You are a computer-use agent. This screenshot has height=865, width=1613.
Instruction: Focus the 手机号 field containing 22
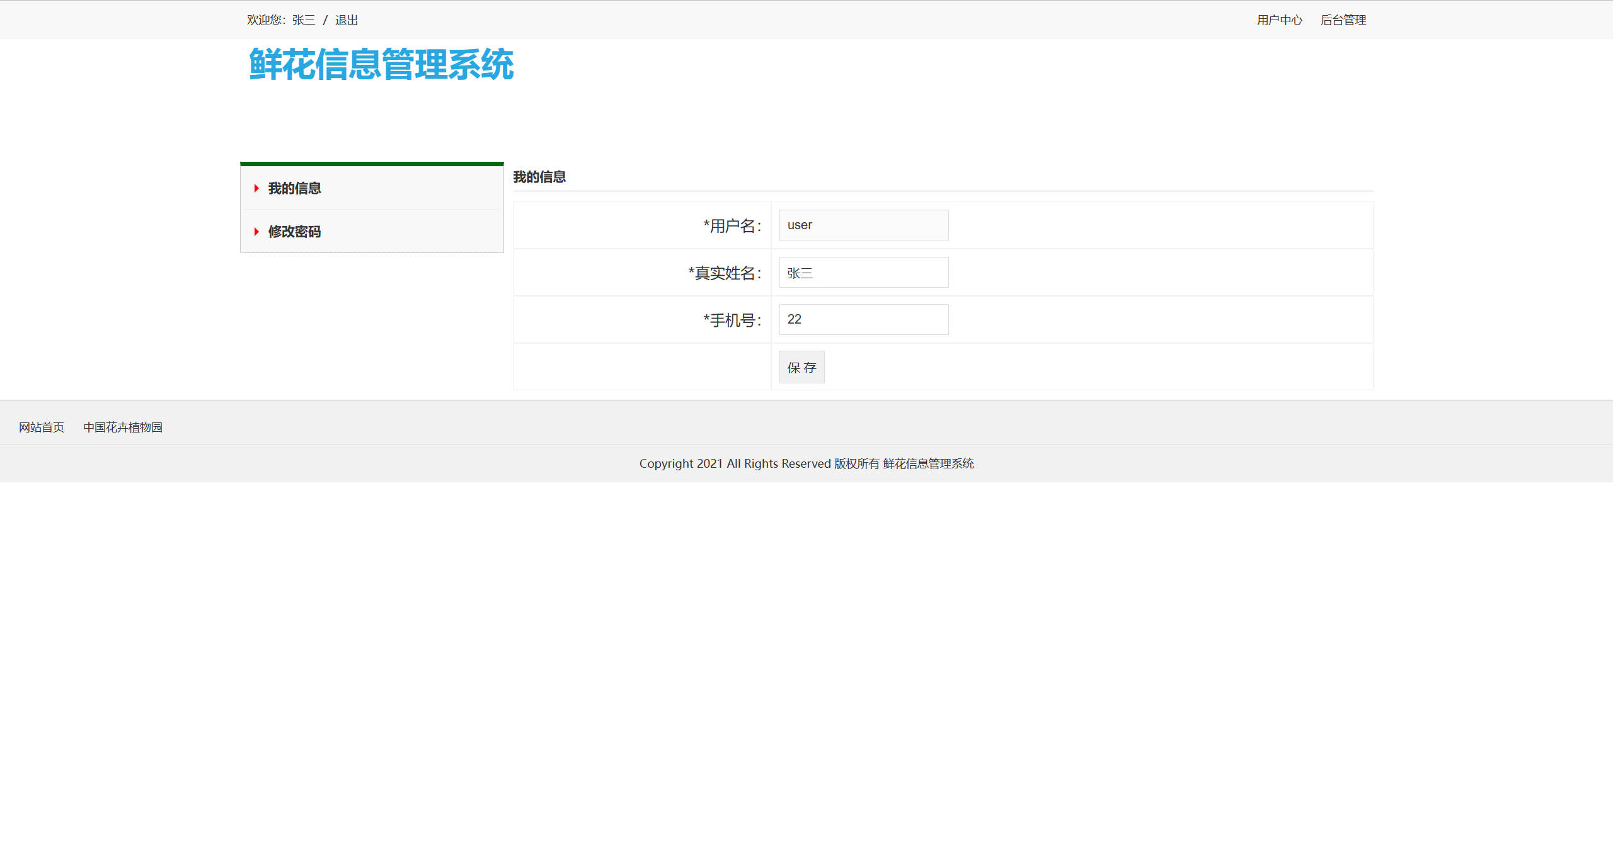coord(863,319)
